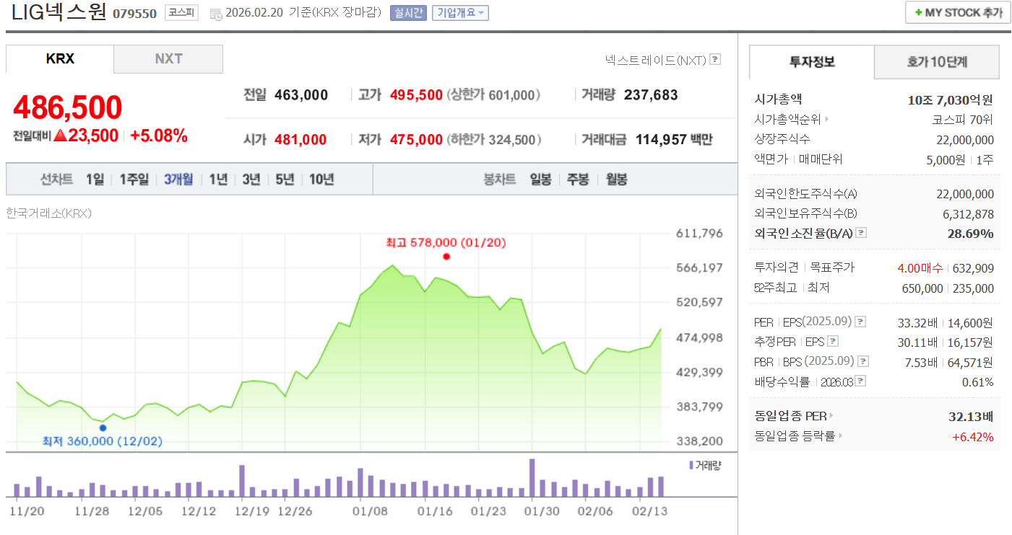Image resolution: width=1012 pixels, height=535 pixels.
Task: Open help icon beside 외국인소진율(B/A)
Action: pyautogui.click(x=861, y=233)
